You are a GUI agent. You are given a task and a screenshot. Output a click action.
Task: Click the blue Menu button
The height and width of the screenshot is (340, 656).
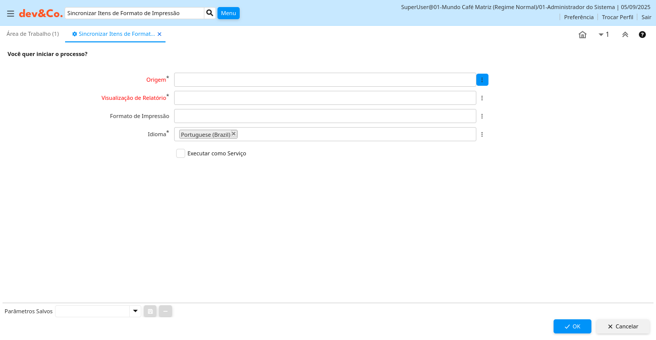coord(228,13)
